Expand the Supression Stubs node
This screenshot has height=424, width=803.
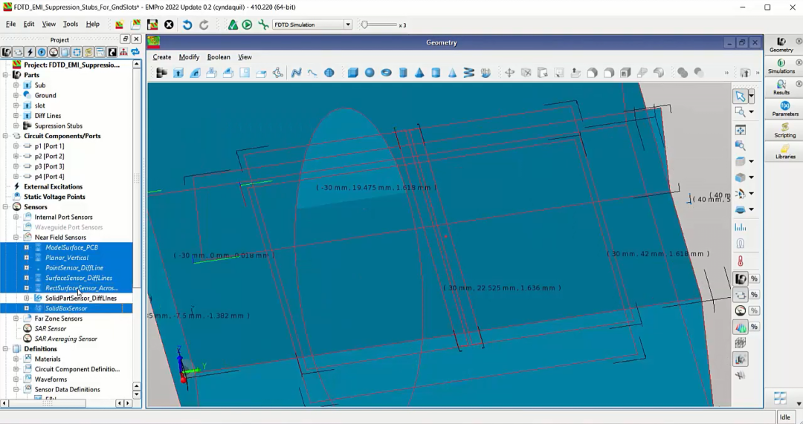tap(16, 125)
